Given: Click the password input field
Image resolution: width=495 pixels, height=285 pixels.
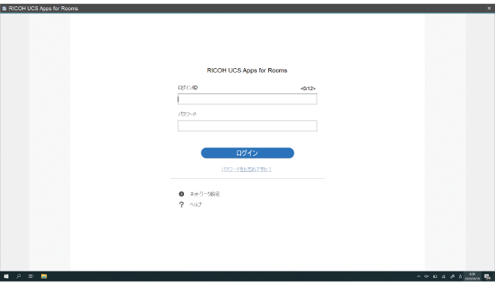Looking at the screenshot, I should pyautogui.click(x=247, y=126).
